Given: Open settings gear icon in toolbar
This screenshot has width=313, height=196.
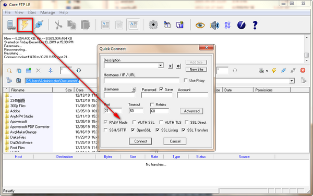Looking at the screenshot, I should click(x=153, y=25).
